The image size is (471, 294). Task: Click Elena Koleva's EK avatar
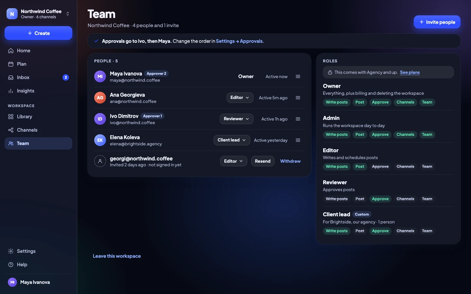coord(100,140)
